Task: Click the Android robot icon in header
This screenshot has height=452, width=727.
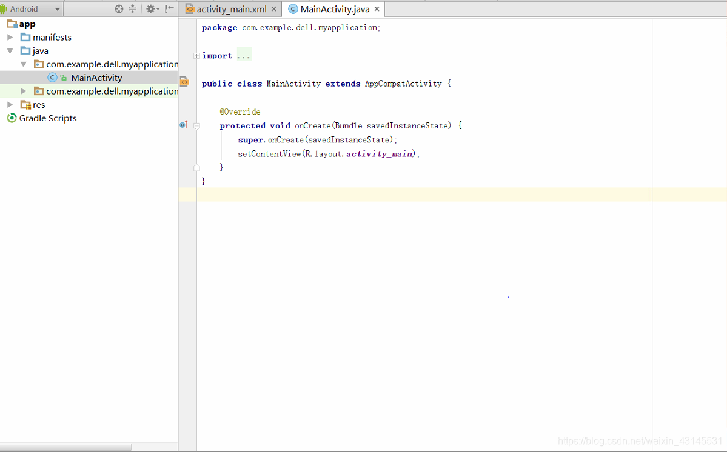Action: (4, 9)
